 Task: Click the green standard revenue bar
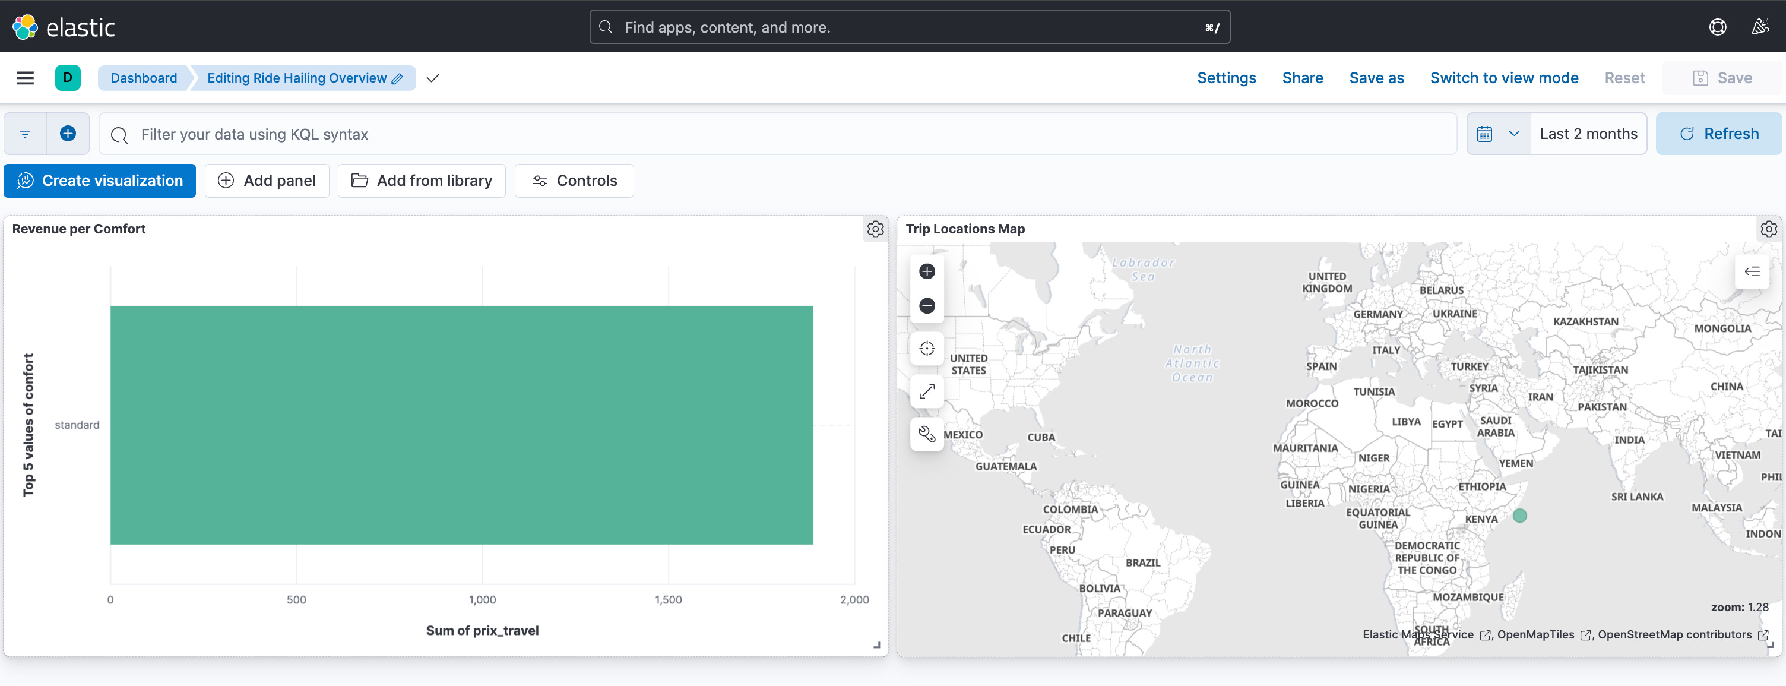tap(461, 425)
